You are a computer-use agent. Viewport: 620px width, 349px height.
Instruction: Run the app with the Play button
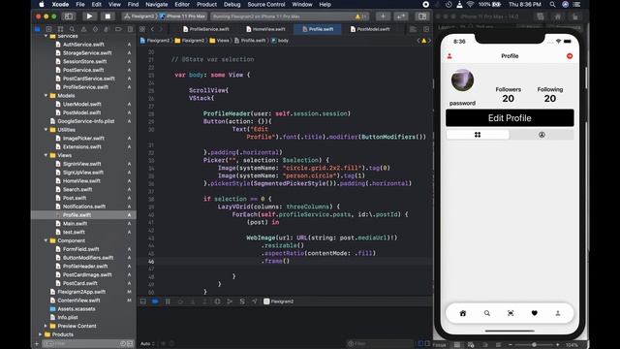89,16
